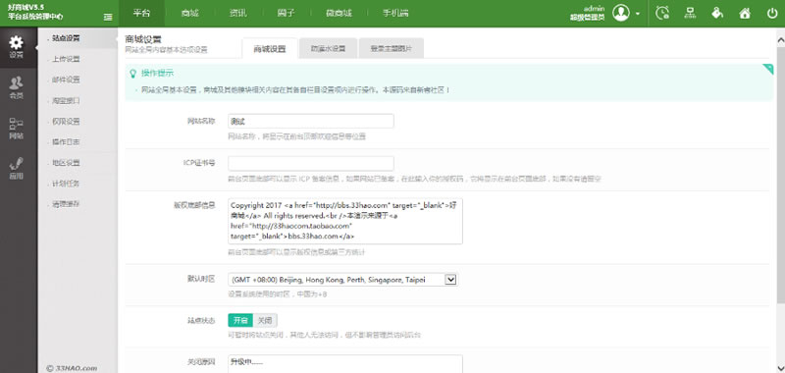Click the paint bucket theme icon
The image size is (785, 373).
pos(717,13)
